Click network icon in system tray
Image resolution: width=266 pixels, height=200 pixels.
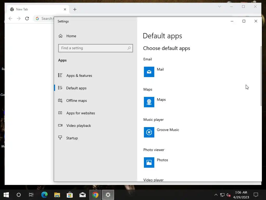(x=222, y=195)
